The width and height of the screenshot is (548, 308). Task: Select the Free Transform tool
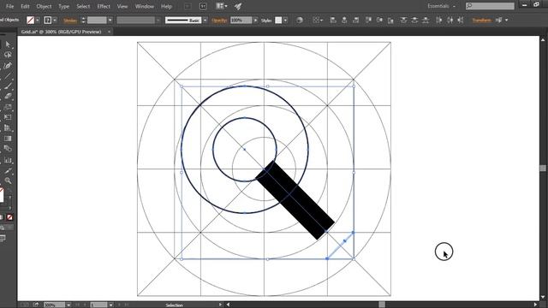tap(8, 117)
